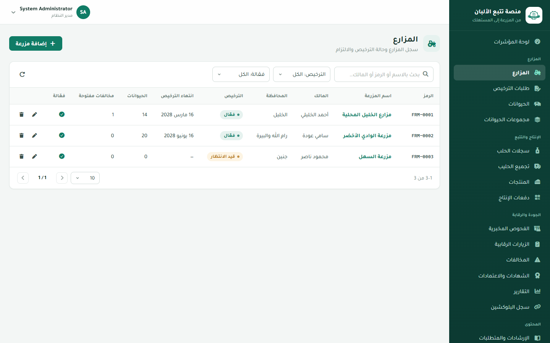The height and width of the screenshot is (343, 550).
Task: Open edit pencil on FRM-0003 row
Action: point(34,157)
